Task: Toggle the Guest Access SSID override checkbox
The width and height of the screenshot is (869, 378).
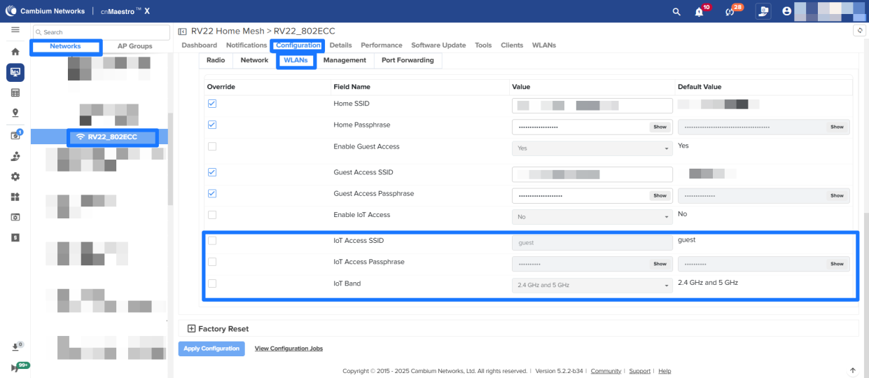Action: click(212, 172)
